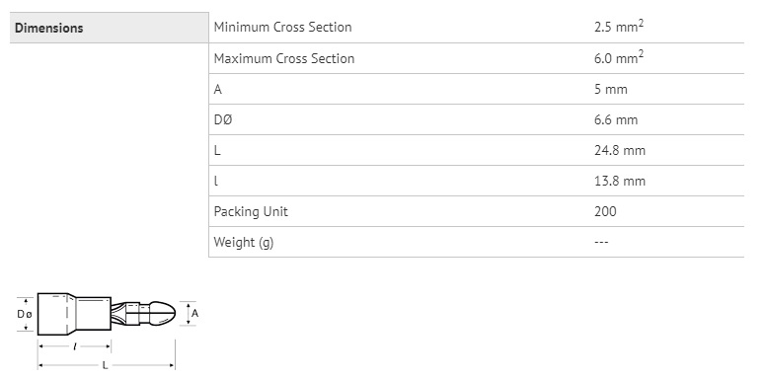Select the 6.6 mm diameter value
Viewport: 767px width, 379px height.
616,119
